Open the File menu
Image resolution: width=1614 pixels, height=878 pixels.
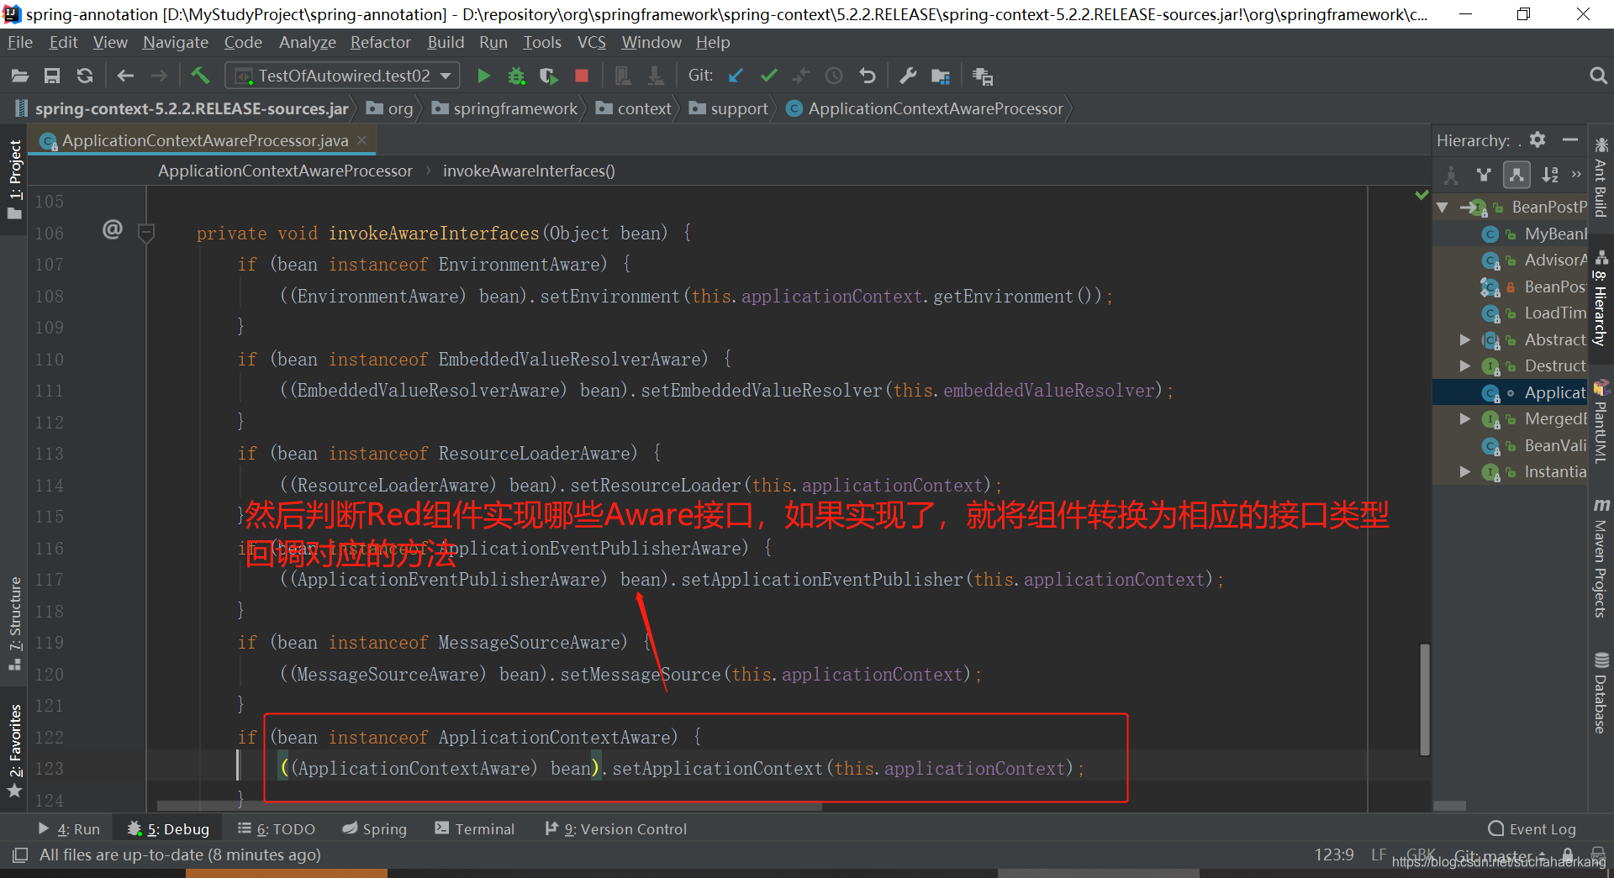pyautogui.click(x=19, y=42)
